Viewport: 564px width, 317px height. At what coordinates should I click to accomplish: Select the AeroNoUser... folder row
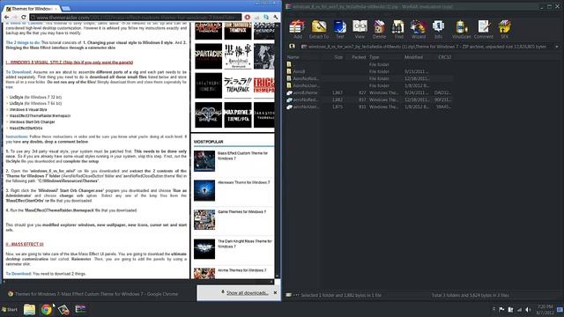[x=369, y=85]
